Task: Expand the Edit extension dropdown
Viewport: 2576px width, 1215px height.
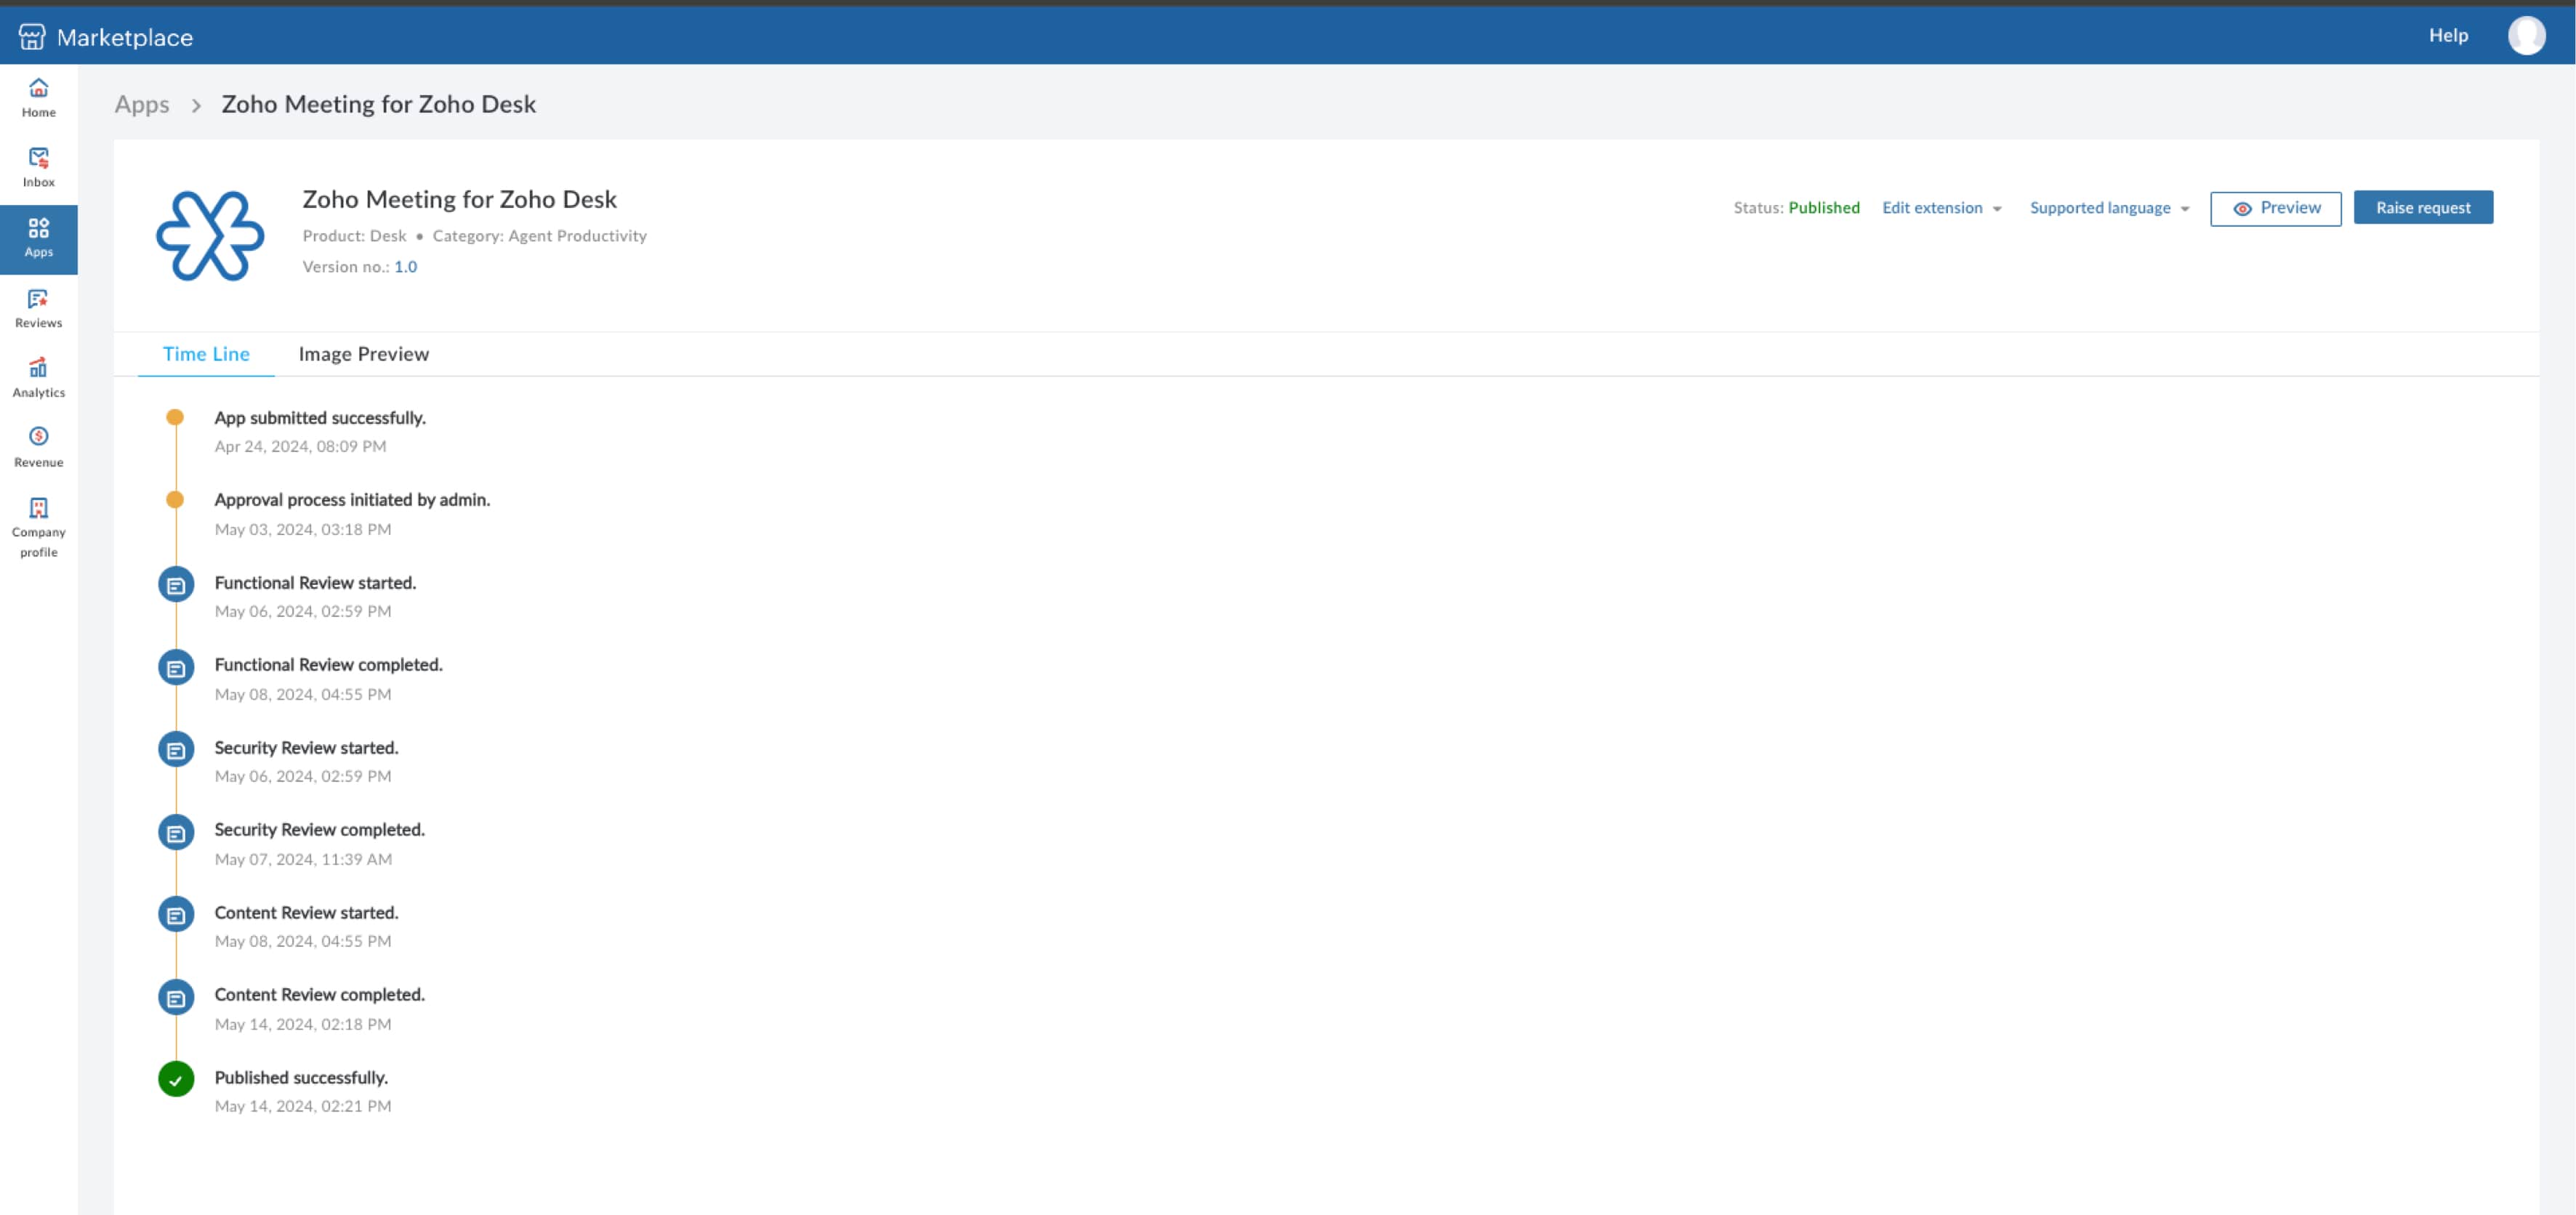Action: click(x=1942, y=208)
